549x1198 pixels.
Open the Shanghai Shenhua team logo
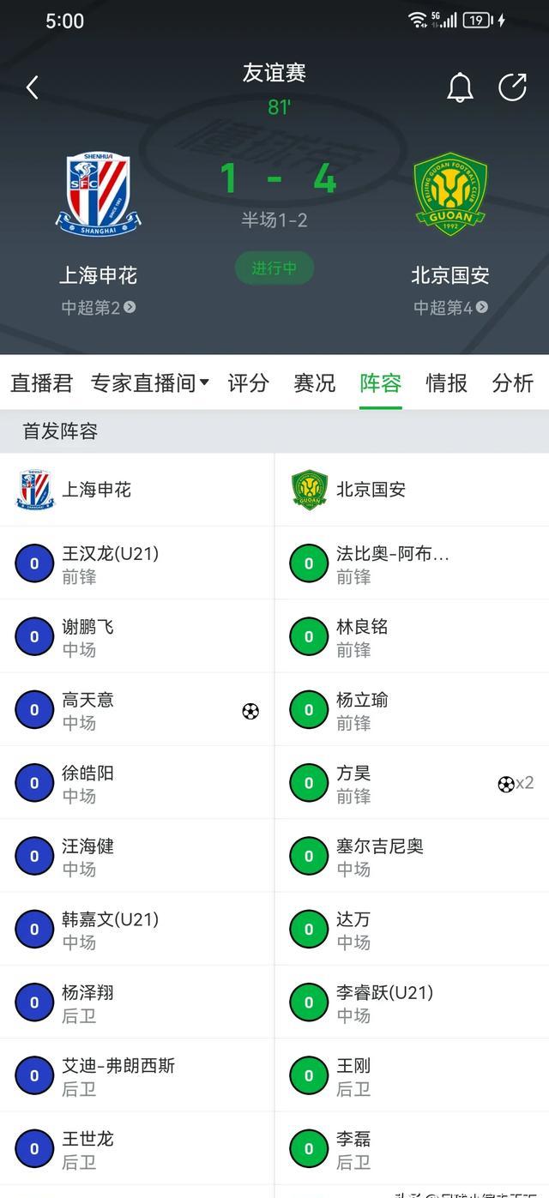pos(99,195)
